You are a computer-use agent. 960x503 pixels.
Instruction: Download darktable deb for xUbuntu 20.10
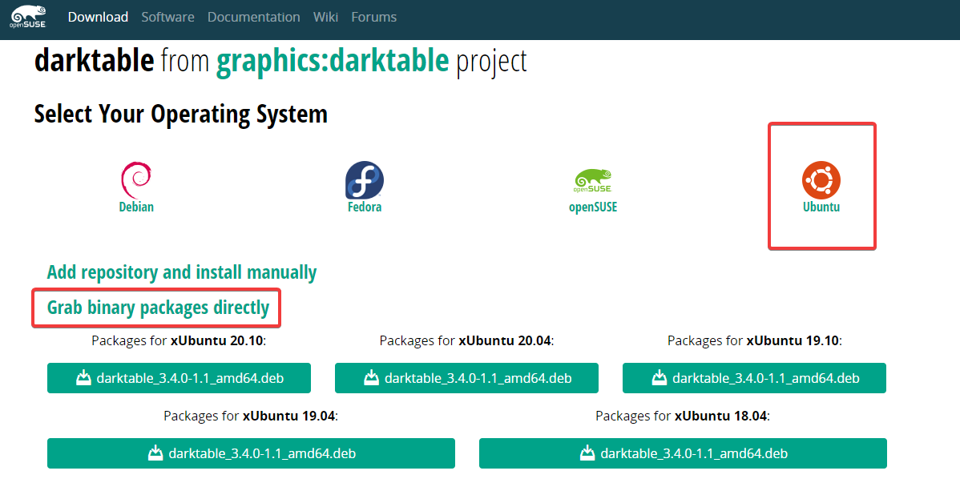(x=179, y=378)
